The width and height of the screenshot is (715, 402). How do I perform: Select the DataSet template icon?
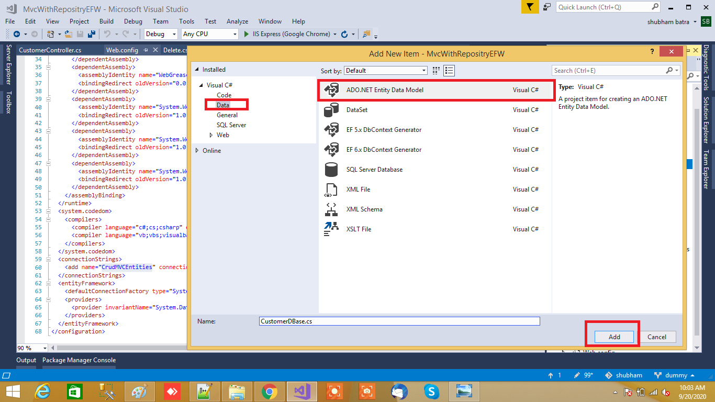(331, 110)
